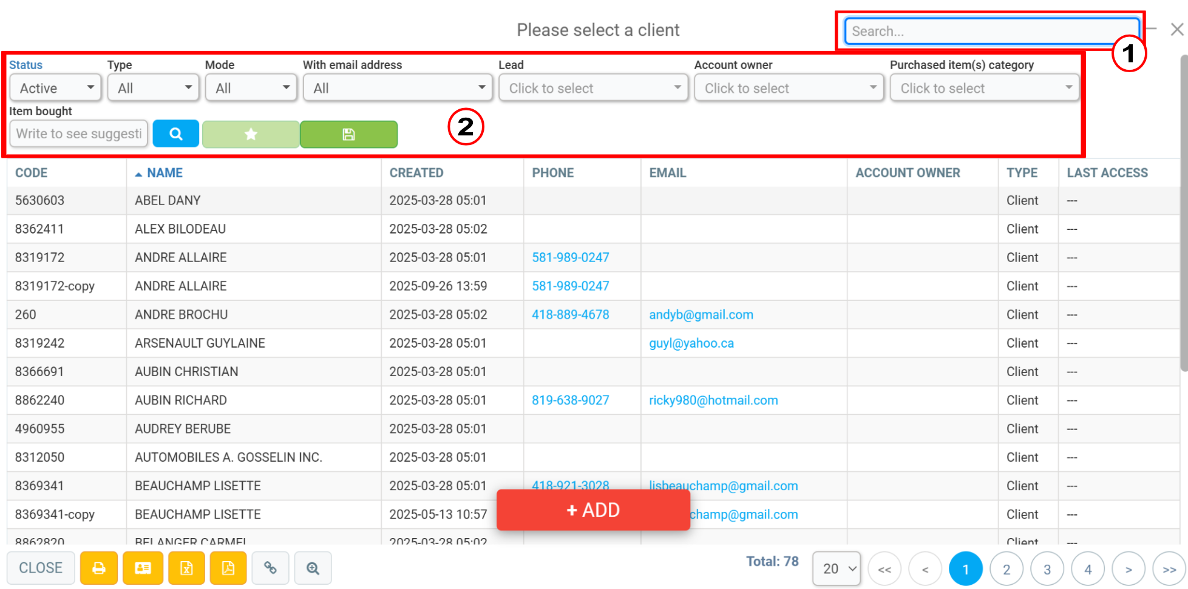Click the yellow print icon button

click(99, 568)
